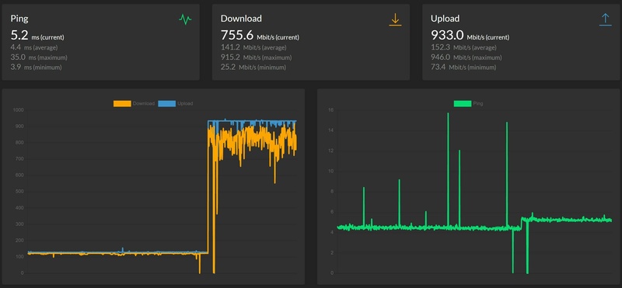The image size is (622, 288).
Task: Select the Download card title
Action: (x=241, y=19)
